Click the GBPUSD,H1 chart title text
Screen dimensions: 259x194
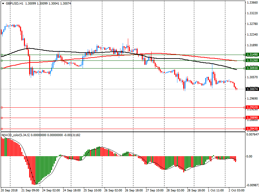[x=15, y=3]
